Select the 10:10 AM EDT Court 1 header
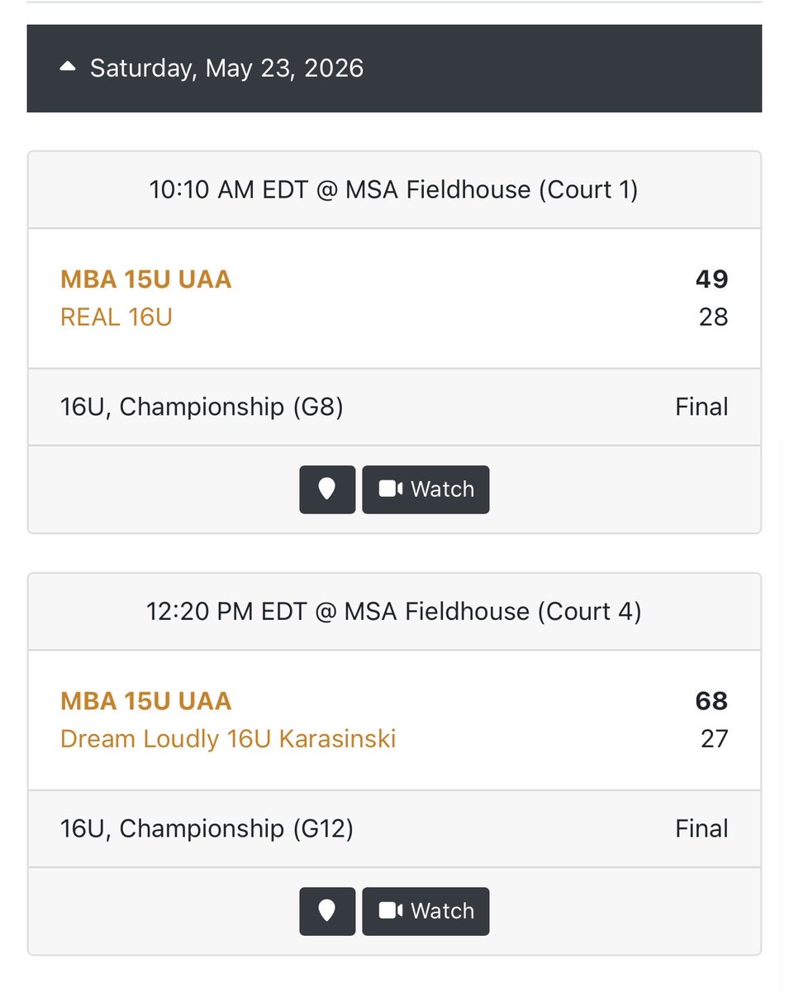The width and height of the screenshot is (789, 992). tap(394, 190)
